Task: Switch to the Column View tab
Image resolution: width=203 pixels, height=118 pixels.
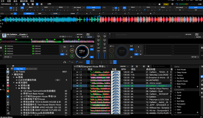Action: click(x=31, y=69)
